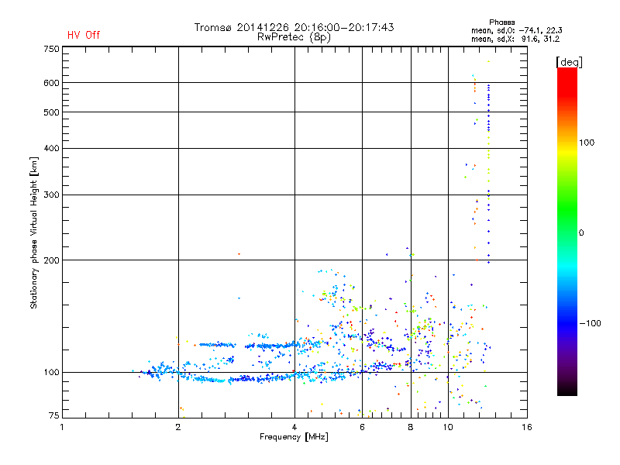Click the x-axis tick label '16'
Viewport: 620px width, 465px height.
point(527,427)
